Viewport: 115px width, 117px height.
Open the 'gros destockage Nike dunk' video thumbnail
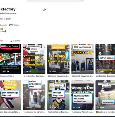(10, 95)
